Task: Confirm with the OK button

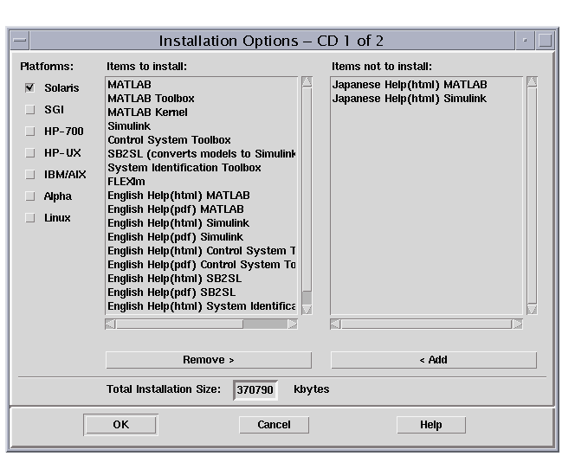Action: [120, 425]
